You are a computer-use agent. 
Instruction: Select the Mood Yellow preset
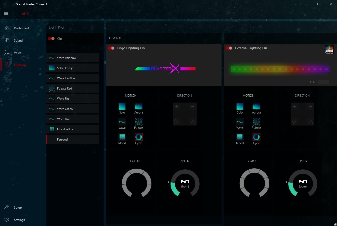73,129
